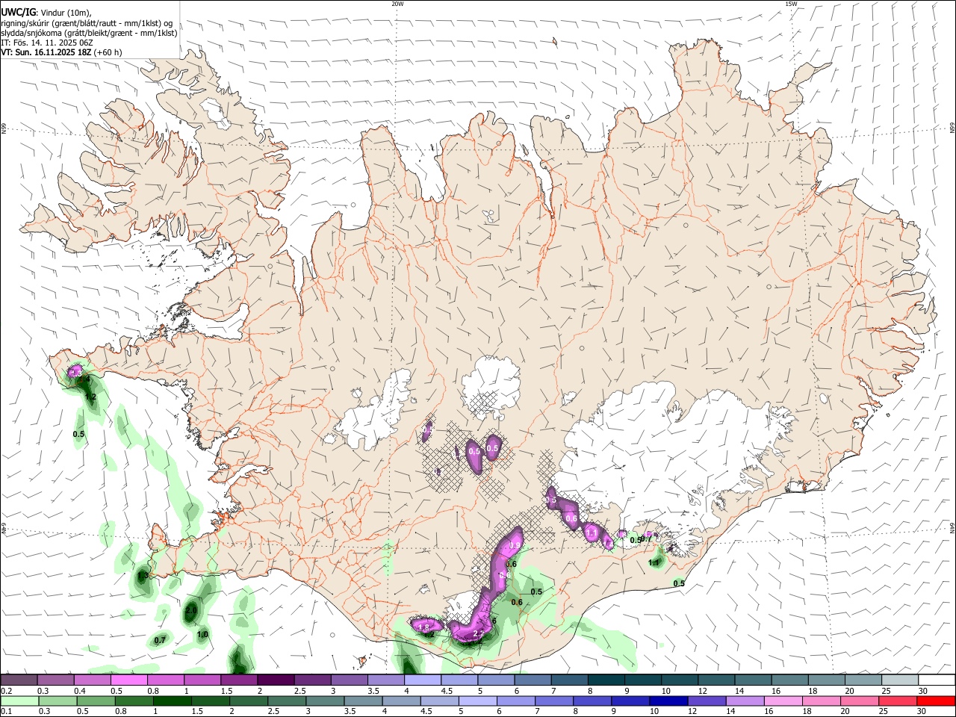The image size is (956, 717).
Task: Pick the pale green 0.1 swatch, lower scale
Action: pyautogui.click(x=19, y=701)
